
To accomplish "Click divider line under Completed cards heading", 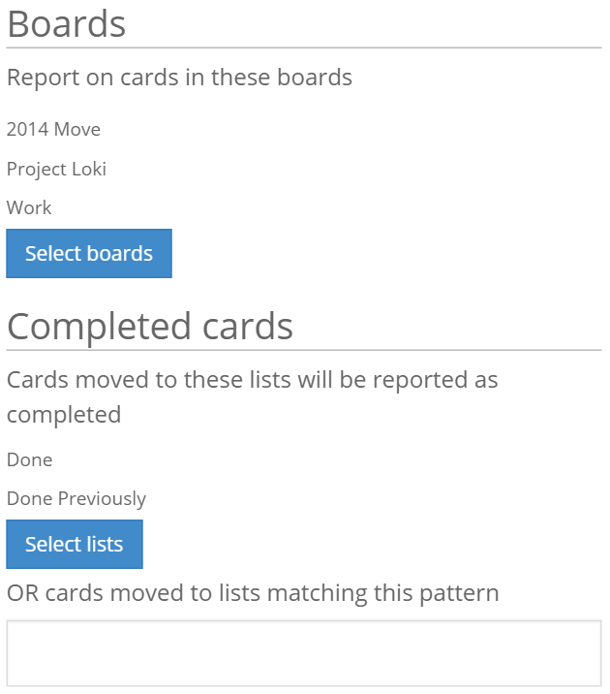I will [304, 350].
